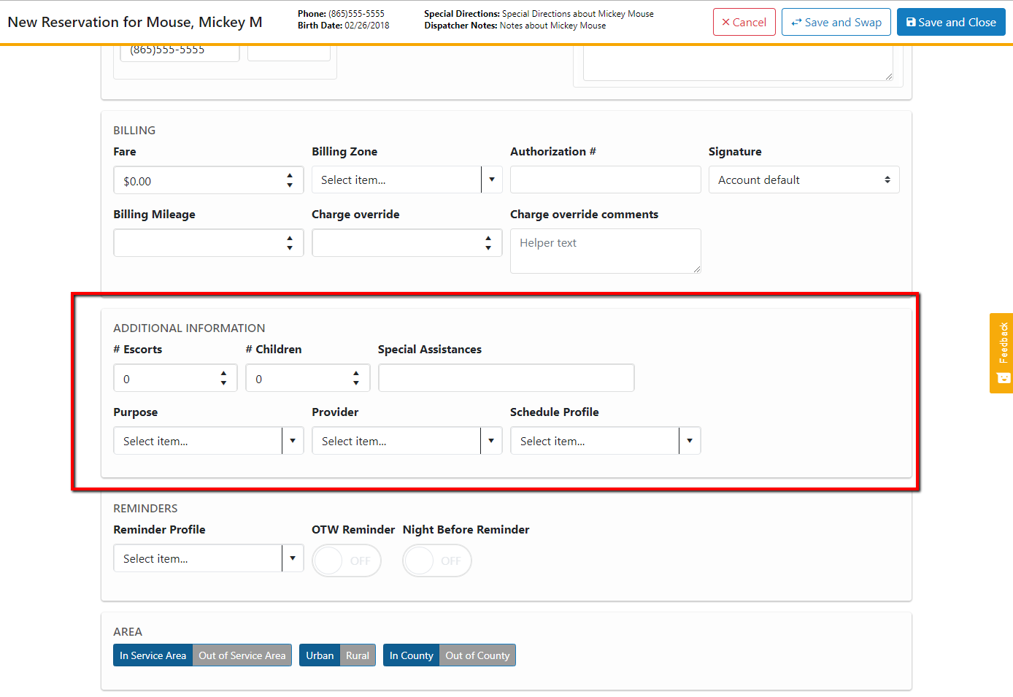This screenshot has width=1013, height=697.
Task: Toggle the OTW Reminder switch
Action: click(347, 561)
